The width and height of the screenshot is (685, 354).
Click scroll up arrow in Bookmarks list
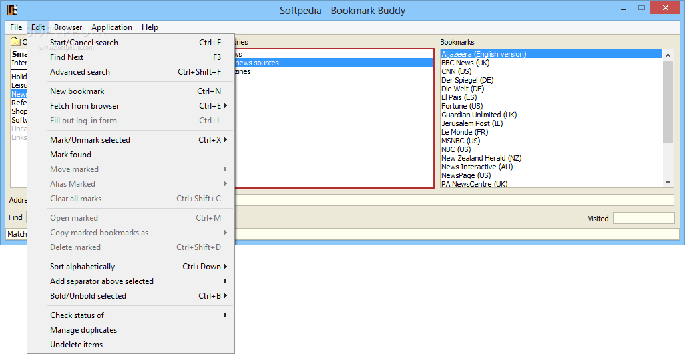(x=668, y=55)
